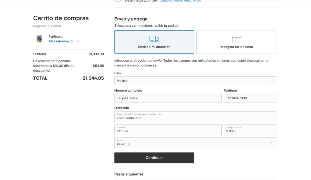Click the chevron on the Estado field

tap(272, 143)
